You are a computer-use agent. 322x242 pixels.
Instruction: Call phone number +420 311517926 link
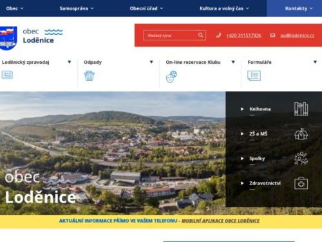tap(243, 35)
